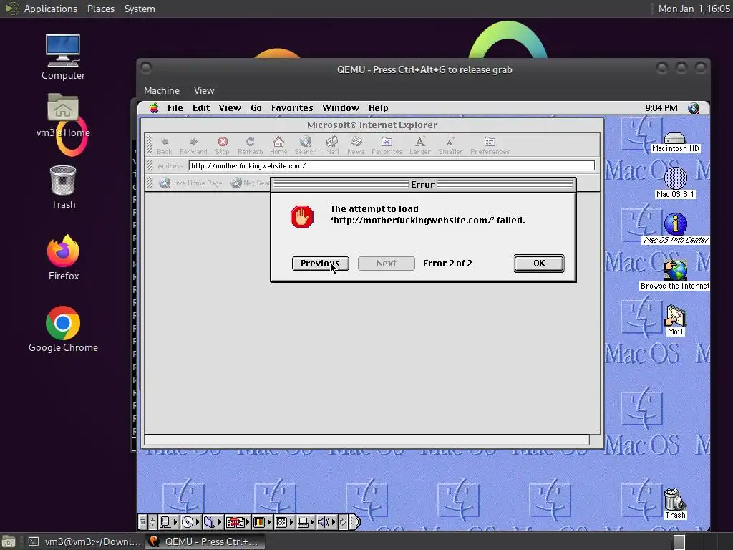The width and height of the screenshot is (733, 550).
Task: Open Search from the browser toolbar
Action: click(305, 145)
